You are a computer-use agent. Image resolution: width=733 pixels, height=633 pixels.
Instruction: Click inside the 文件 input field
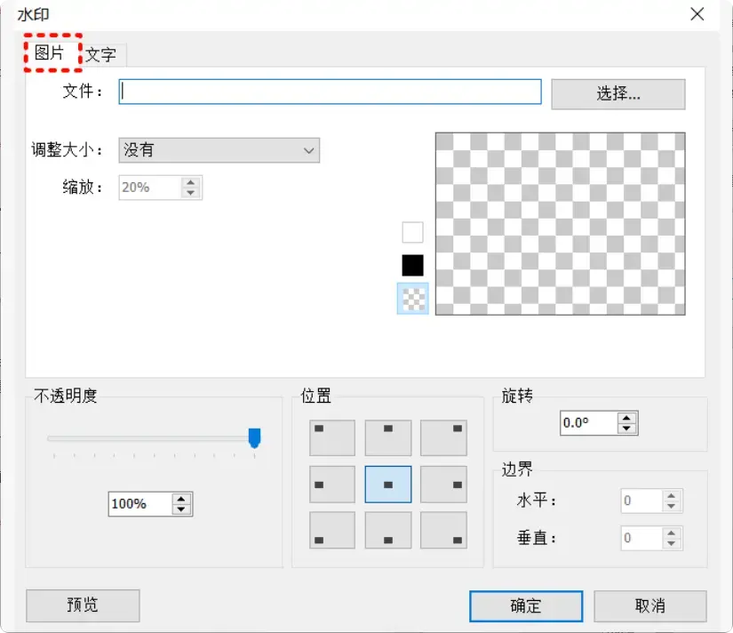329,92
